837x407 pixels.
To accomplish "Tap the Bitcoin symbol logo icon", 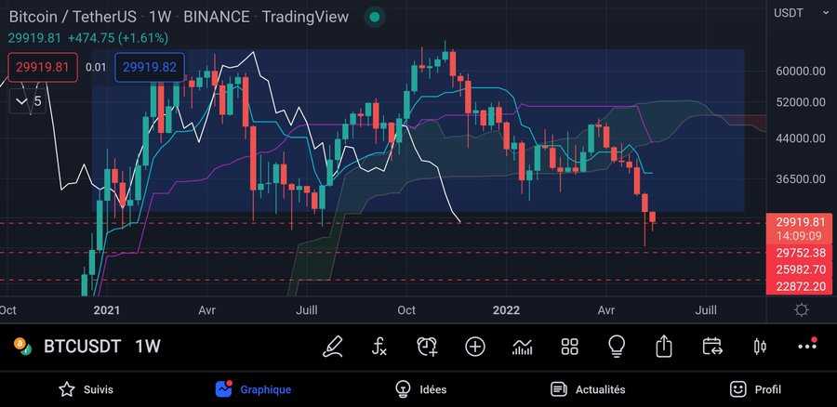I will pos(23,347).
